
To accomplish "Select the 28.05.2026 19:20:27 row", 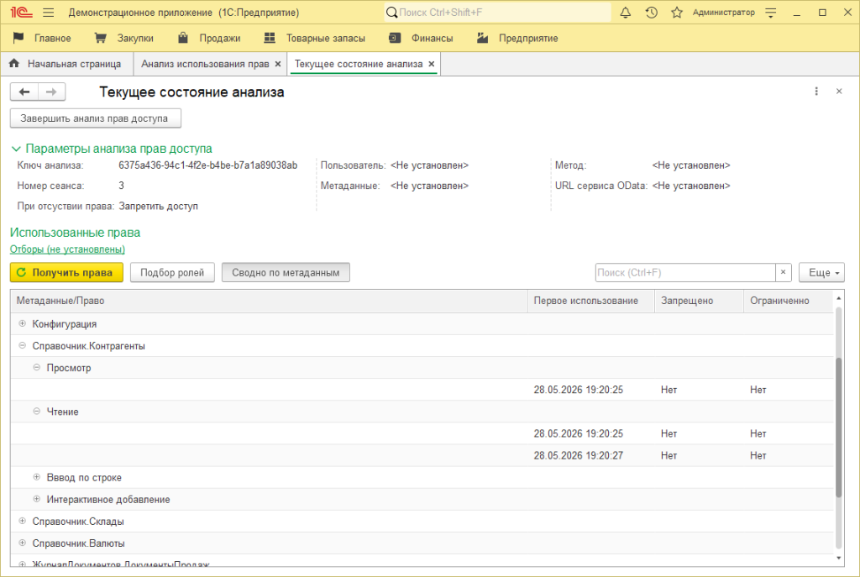I will [422, 455].
